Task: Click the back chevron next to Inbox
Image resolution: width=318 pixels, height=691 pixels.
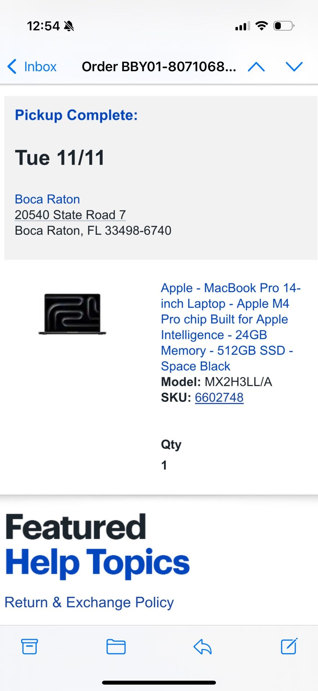Action: click(x=12, y=67)
